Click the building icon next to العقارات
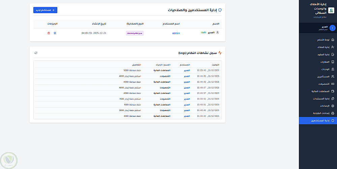337x169 pixels. point(333,62)
